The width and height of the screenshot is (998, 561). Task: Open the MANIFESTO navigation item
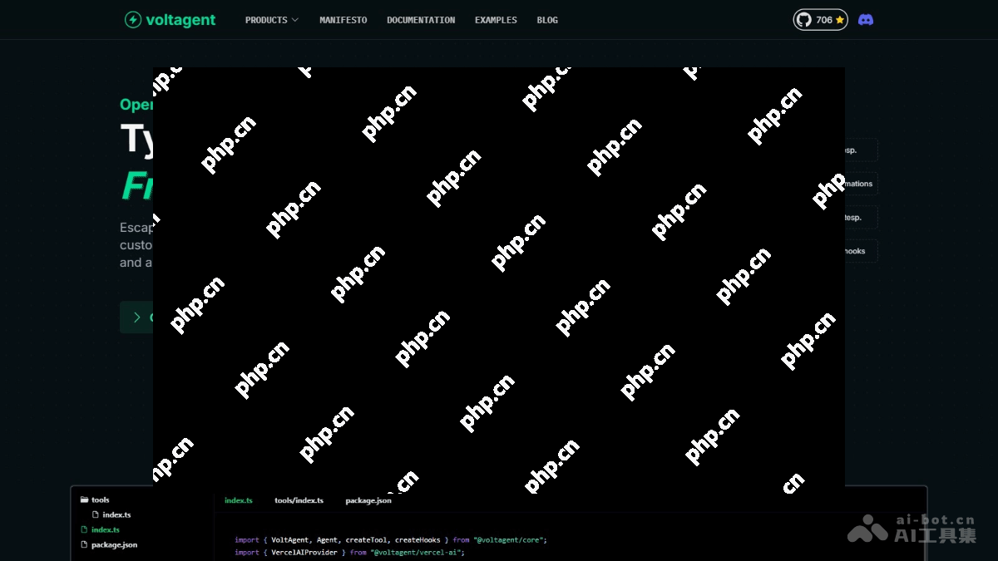tap(343, 19)
